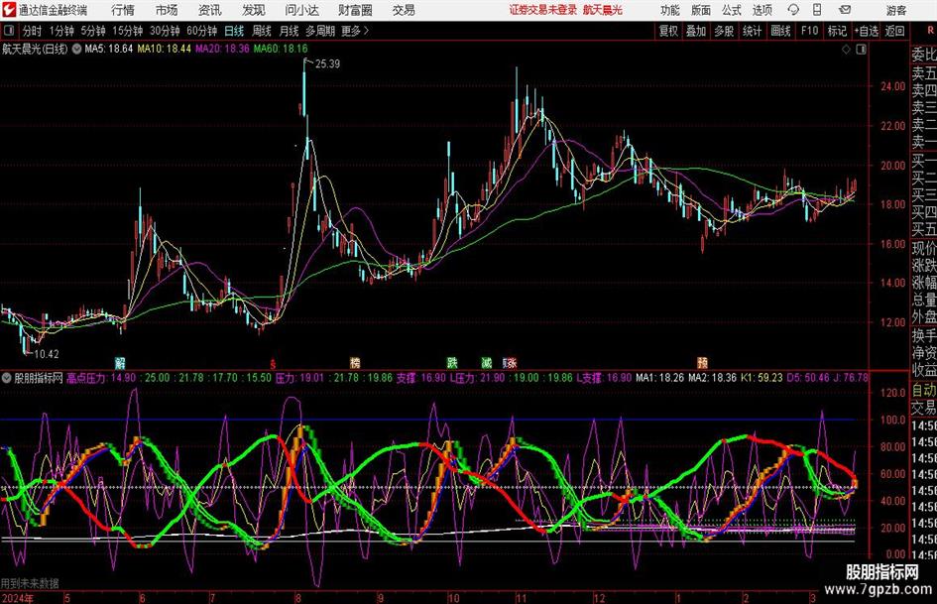Screen dimensions: 937x604
Task: Expand the 更多 periods chevron
Action: click(355, 31)
